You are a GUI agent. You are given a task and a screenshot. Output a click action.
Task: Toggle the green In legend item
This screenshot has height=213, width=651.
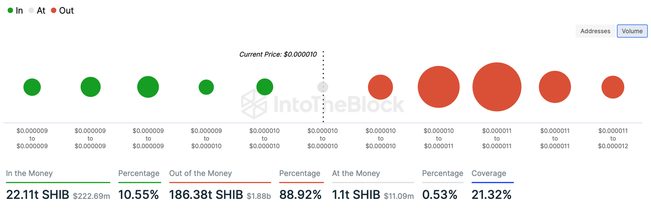tap(15, 11)
